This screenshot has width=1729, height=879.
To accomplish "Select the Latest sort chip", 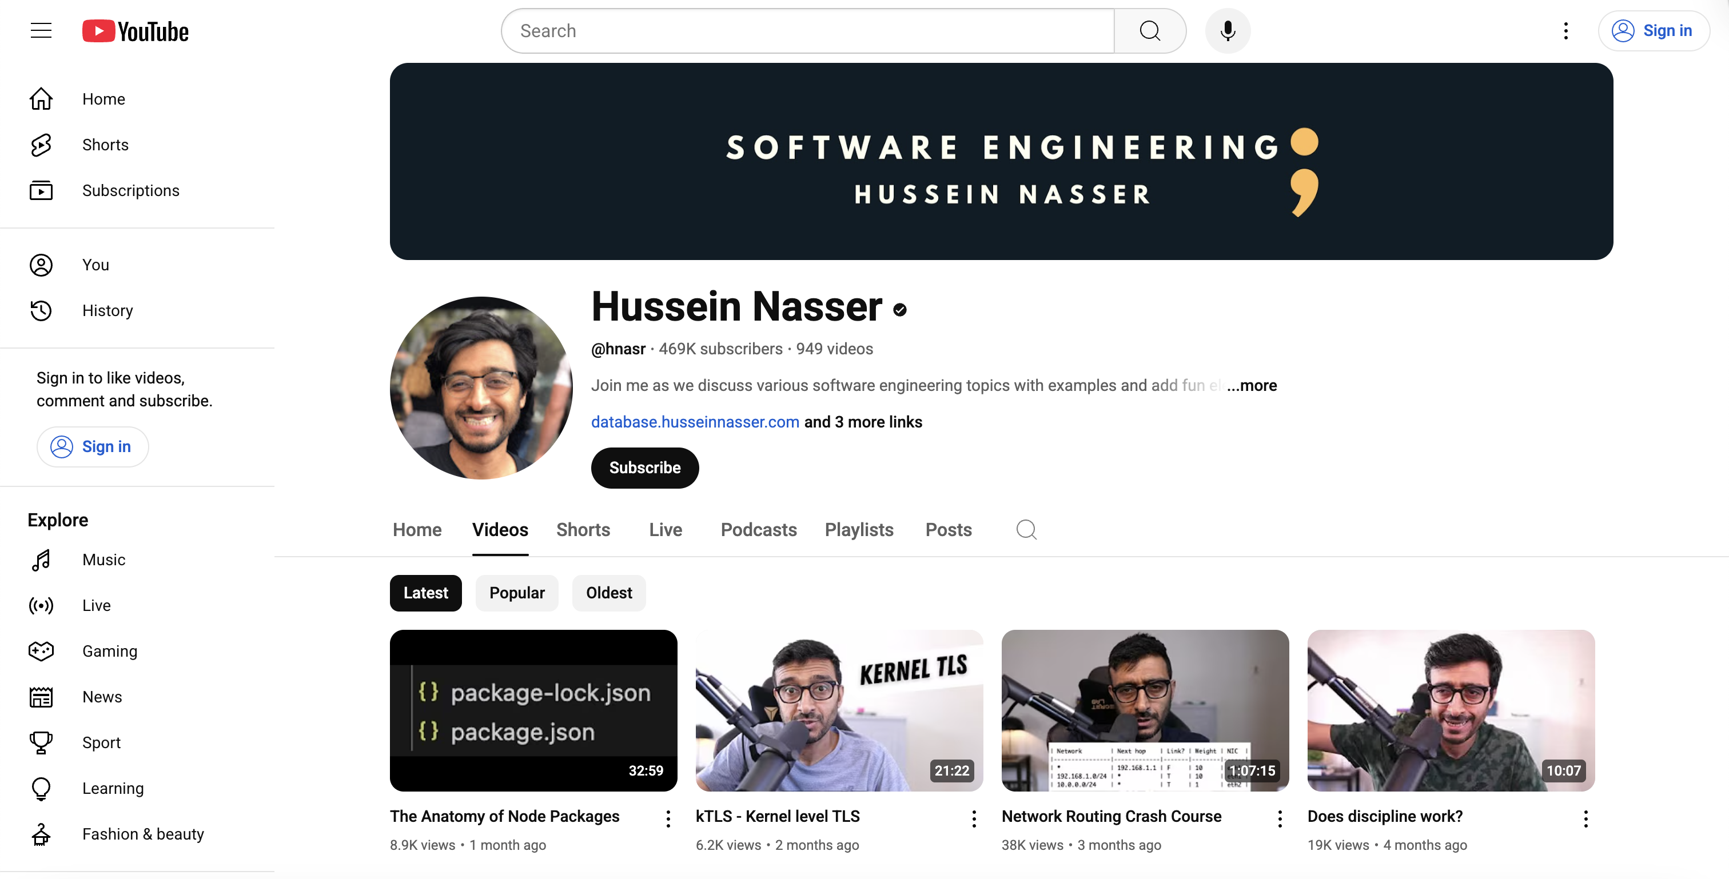I will pyautogui.click(x=425, y=593).
